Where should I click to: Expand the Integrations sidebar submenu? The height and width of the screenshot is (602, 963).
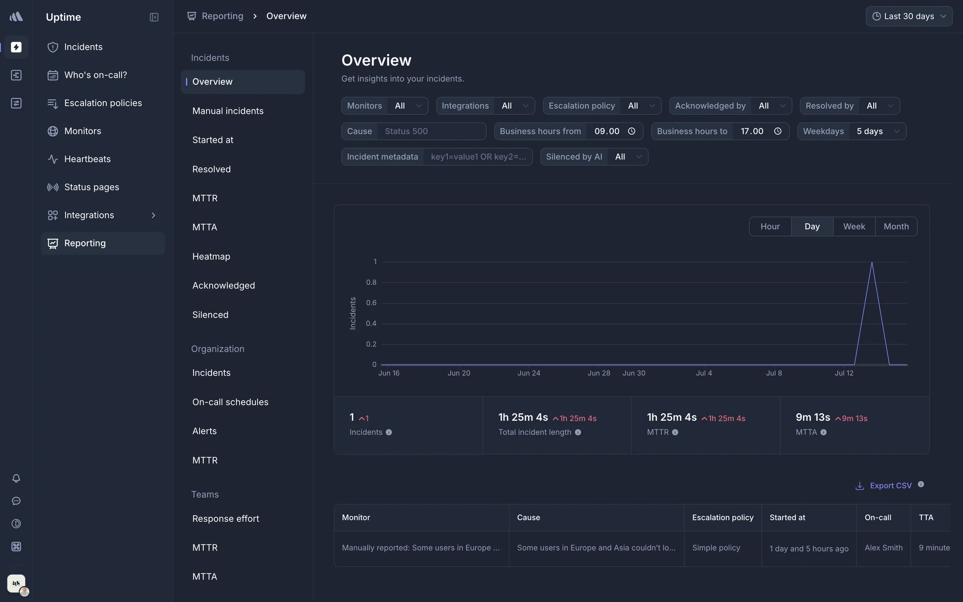pos(153,215)
